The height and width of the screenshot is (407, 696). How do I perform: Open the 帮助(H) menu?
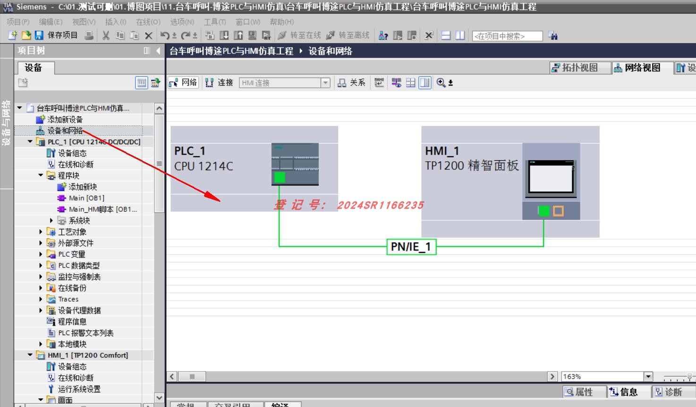[282, 22]
